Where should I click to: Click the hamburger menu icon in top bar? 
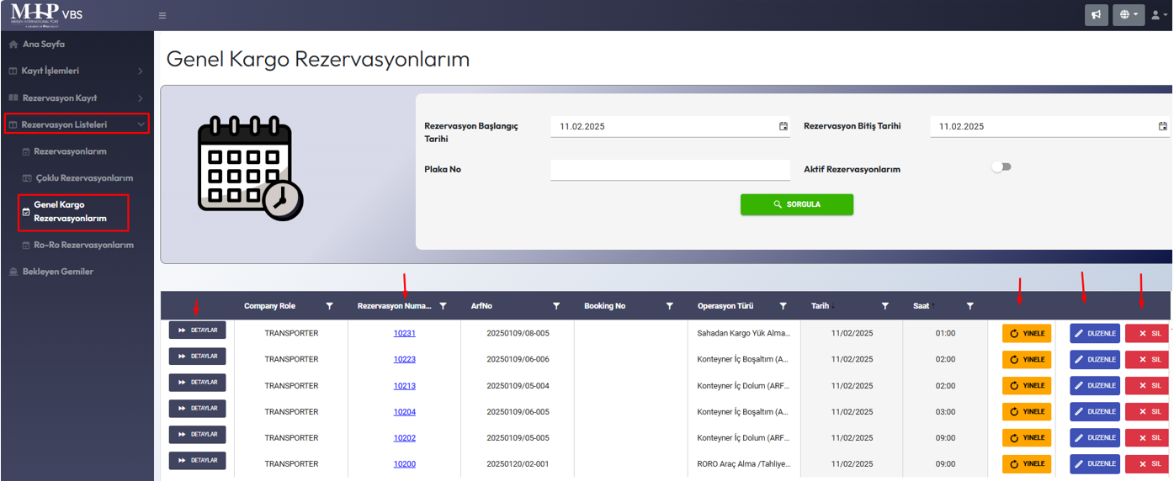162,15
